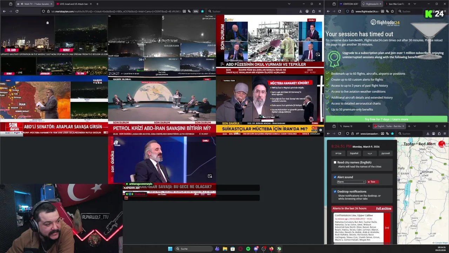Screen dimensions: 449x253
Task: Switch to LIVE: Israel and US Attack Iran tab
Action: coord(74,4)
